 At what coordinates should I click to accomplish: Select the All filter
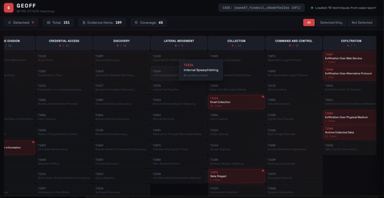309,22
